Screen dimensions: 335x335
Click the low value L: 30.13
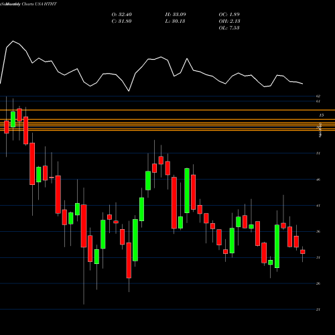[175, 21]
